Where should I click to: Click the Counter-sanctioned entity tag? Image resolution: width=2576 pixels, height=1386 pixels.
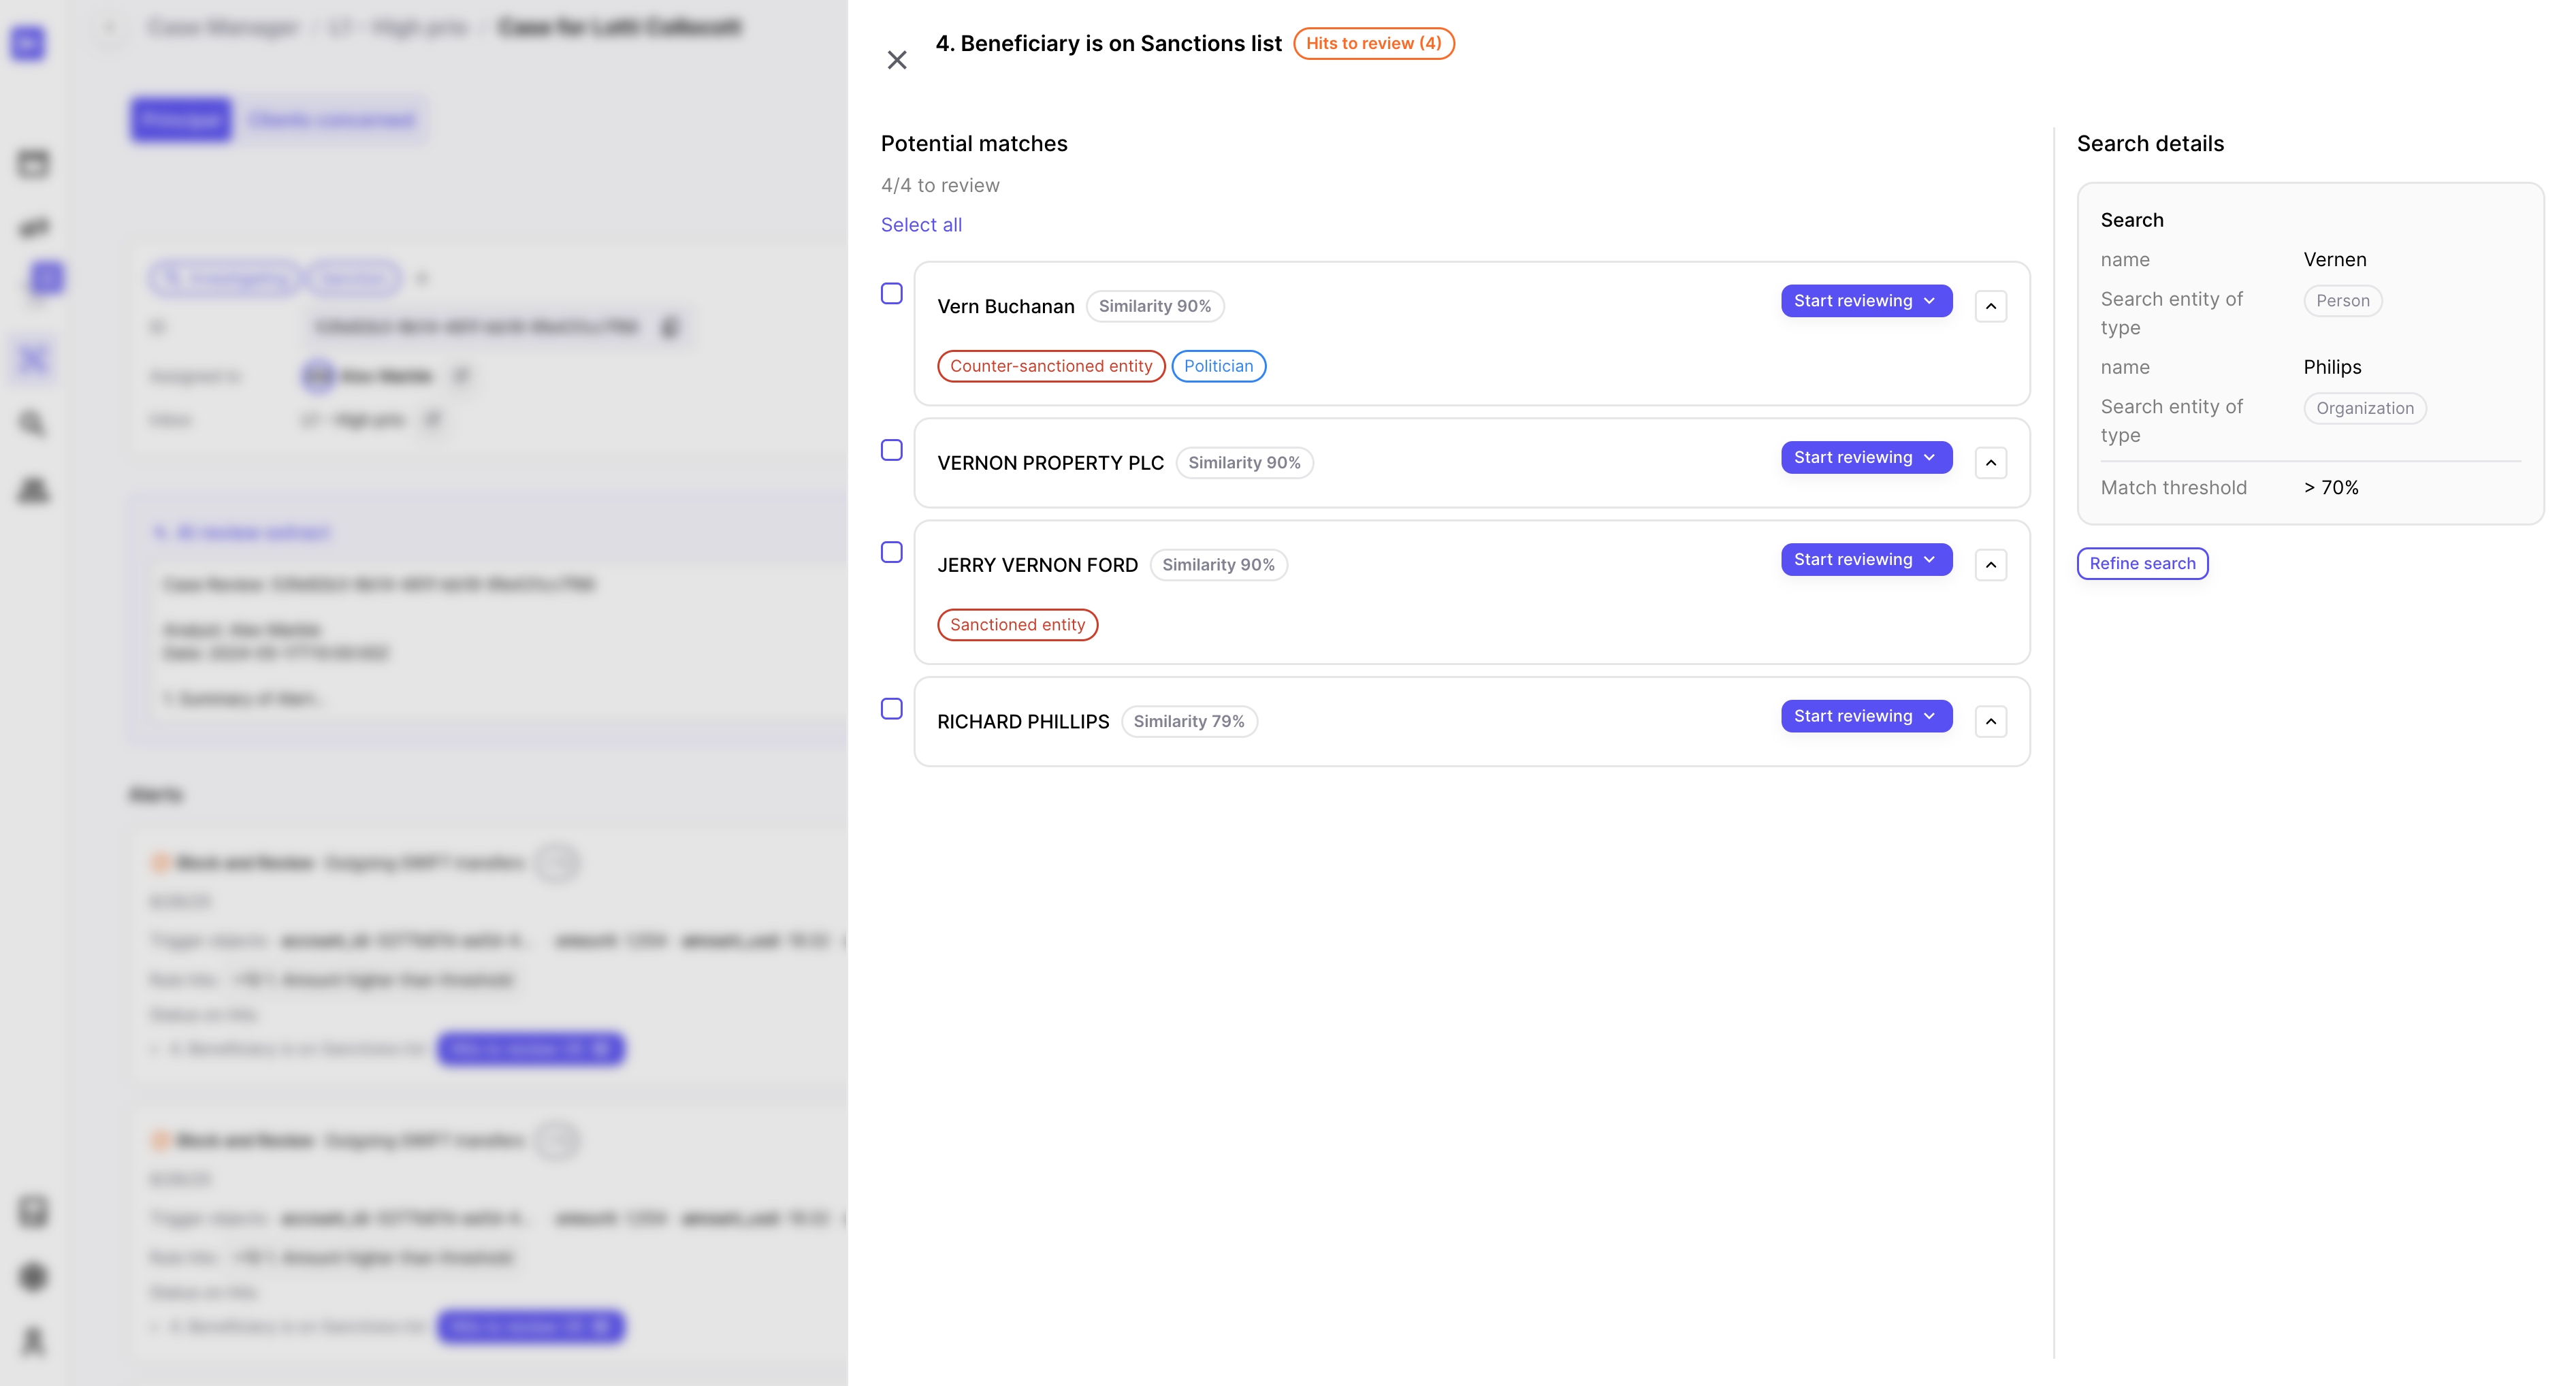tap(1050, 366)
